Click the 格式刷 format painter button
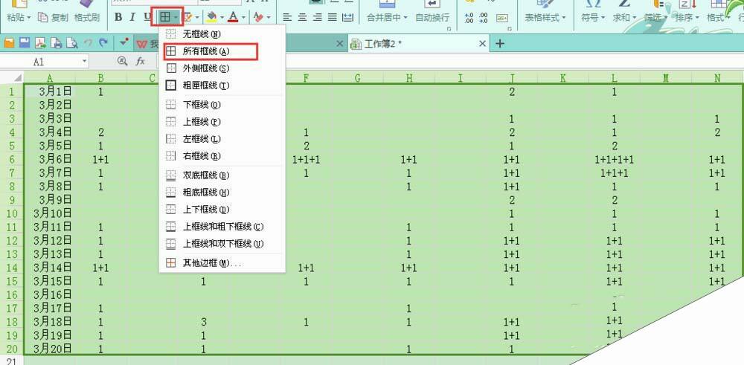Image resolution: width=744 pixels, height=365 pixels. click(x=87, y=18)
